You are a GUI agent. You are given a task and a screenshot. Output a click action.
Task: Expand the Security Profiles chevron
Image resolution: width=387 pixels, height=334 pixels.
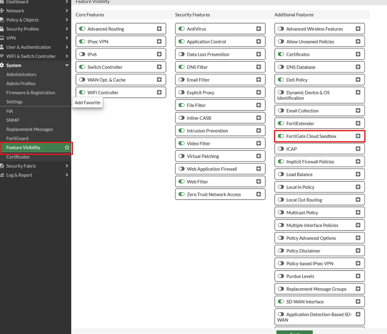point(67,29)
